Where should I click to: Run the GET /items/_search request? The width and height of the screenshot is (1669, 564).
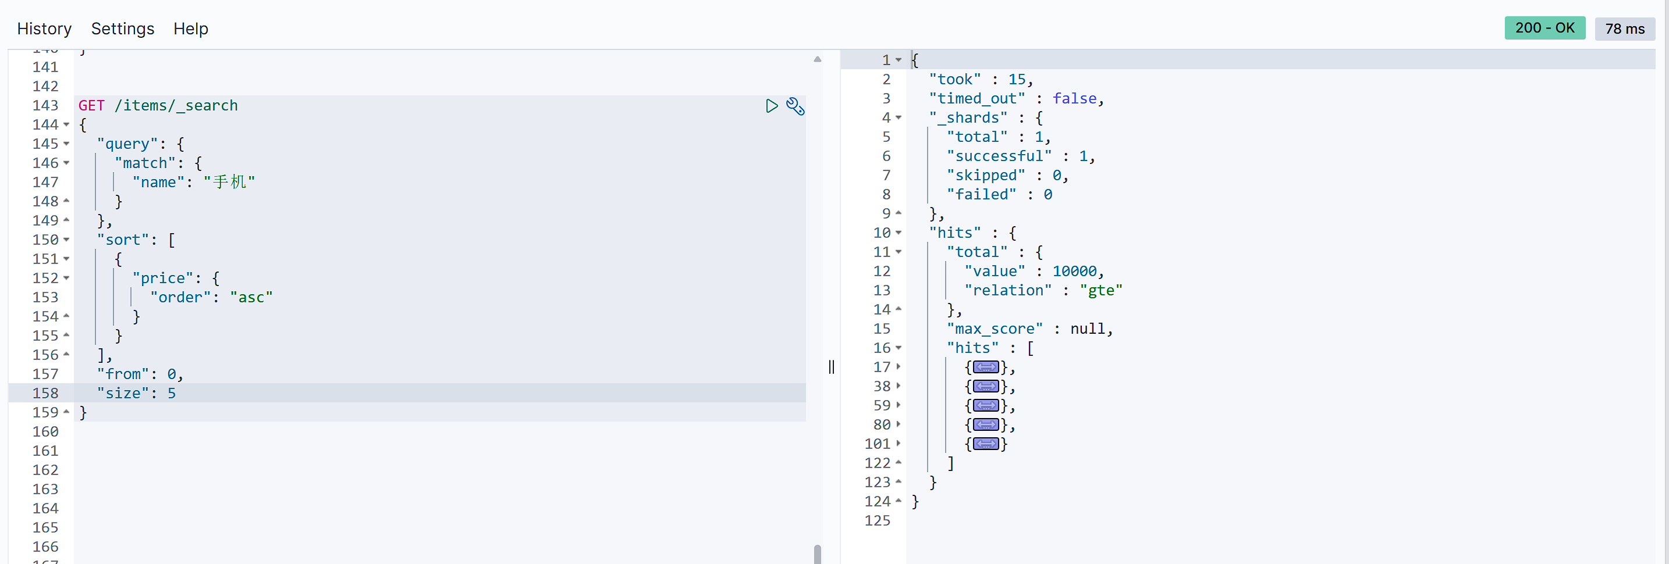click(771, 106)
